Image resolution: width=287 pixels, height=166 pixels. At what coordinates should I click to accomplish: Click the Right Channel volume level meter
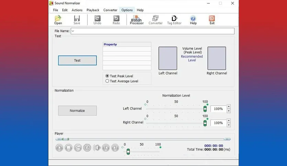217,58
